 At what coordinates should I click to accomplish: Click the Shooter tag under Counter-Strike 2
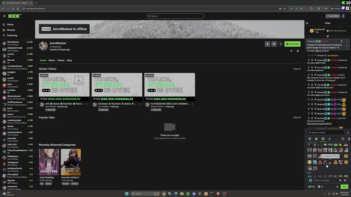pyautogui.click(x=66, y=184)
